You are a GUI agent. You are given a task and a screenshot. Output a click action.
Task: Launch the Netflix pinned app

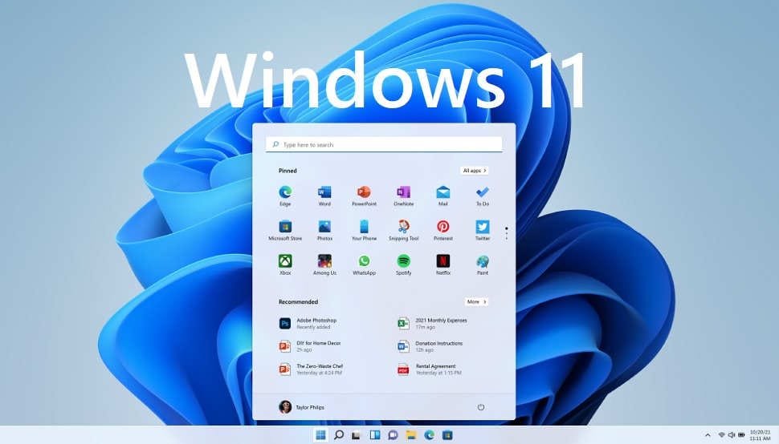click(443, 261)
